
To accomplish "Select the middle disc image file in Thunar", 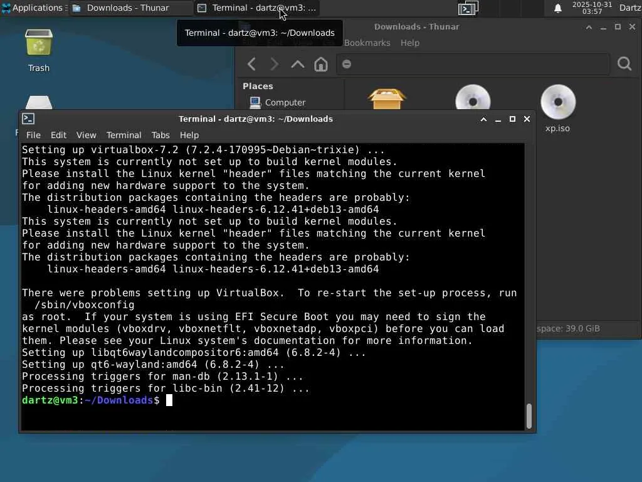I will point(473,97).
